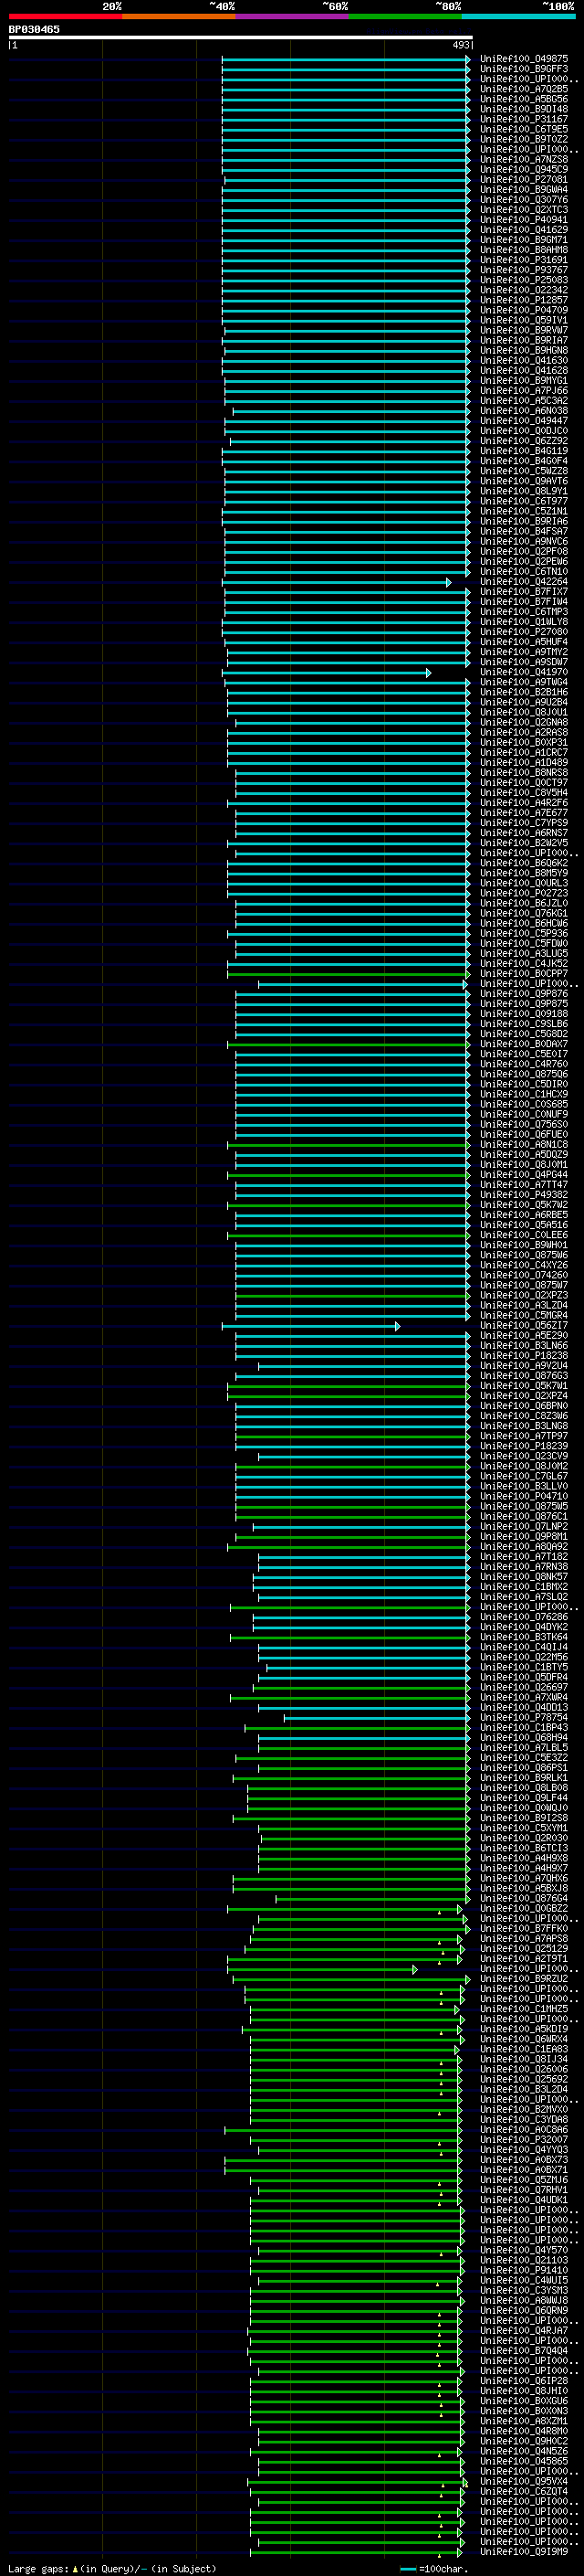Click the short alignment bar of Q42264
The width and height of the screenshot is (584, 2576).
point(337,582)
